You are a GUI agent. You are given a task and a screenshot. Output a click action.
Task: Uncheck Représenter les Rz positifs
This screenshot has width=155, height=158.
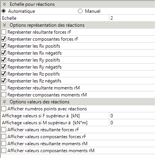coord(3,74)
